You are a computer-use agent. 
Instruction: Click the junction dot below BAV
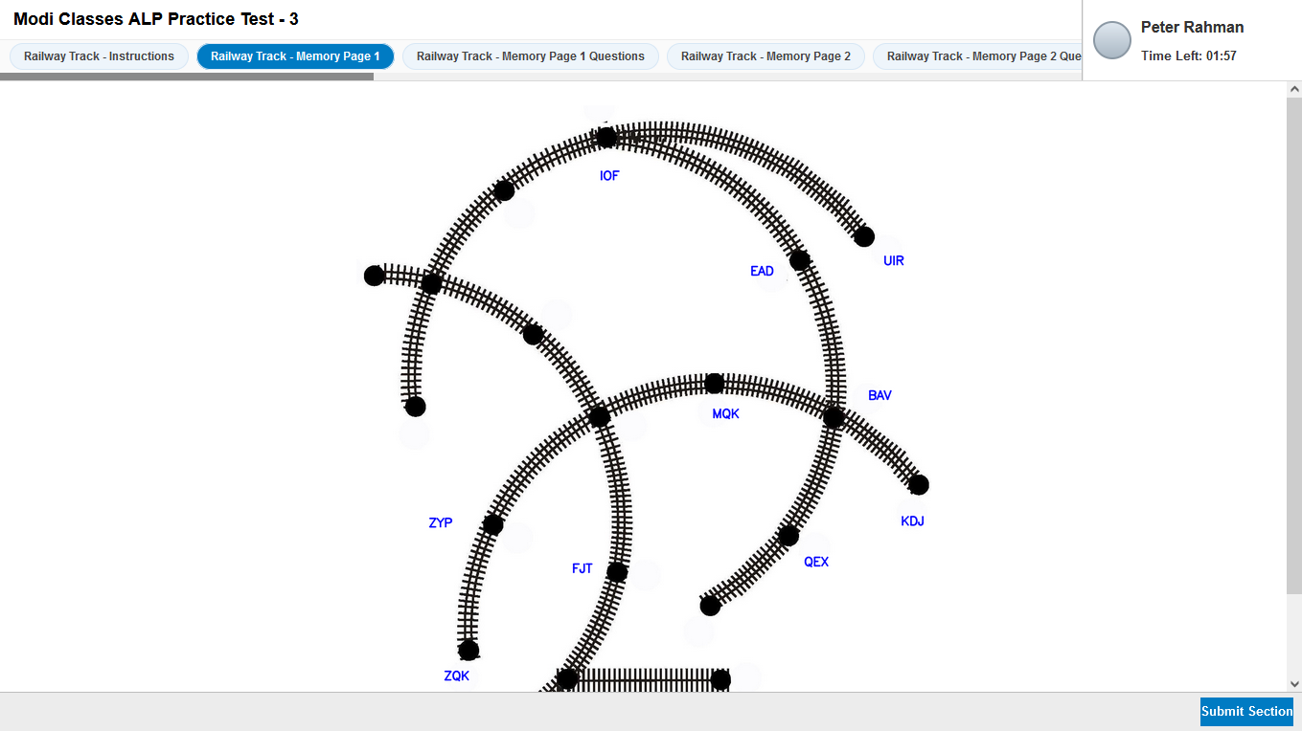834,418
